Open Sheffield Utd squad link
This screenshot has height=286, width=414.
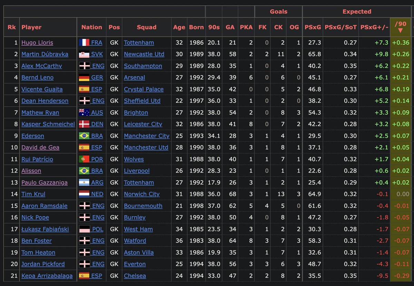click(142, 101)
